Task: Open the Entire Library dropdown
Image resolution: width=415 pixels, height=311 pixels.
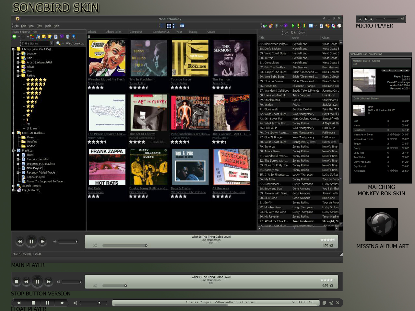Action: pos(51,43)
